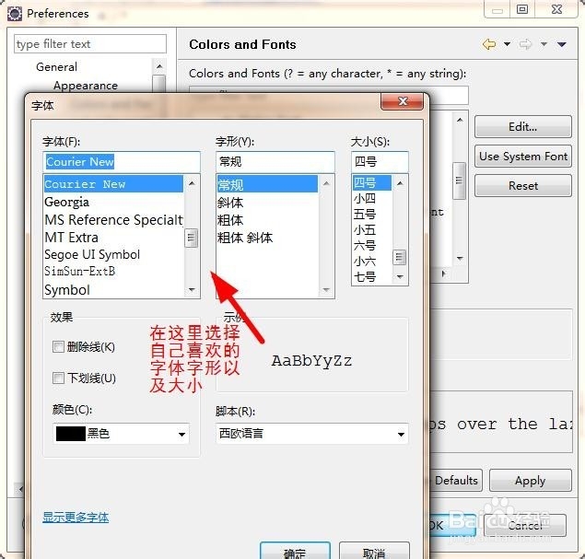Click the 字体(F) font name input field
The height and width of the screenshot is (559, 585).
point(122,162)
